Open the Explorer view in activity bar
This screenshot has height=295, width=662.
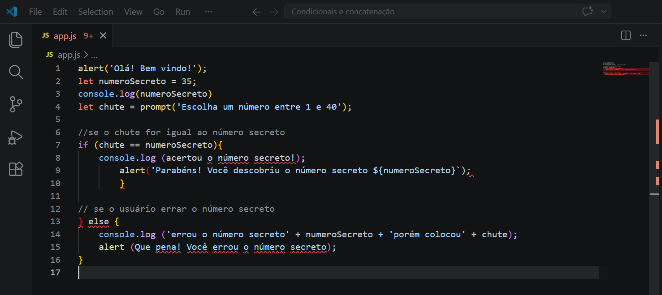point(16,40)
